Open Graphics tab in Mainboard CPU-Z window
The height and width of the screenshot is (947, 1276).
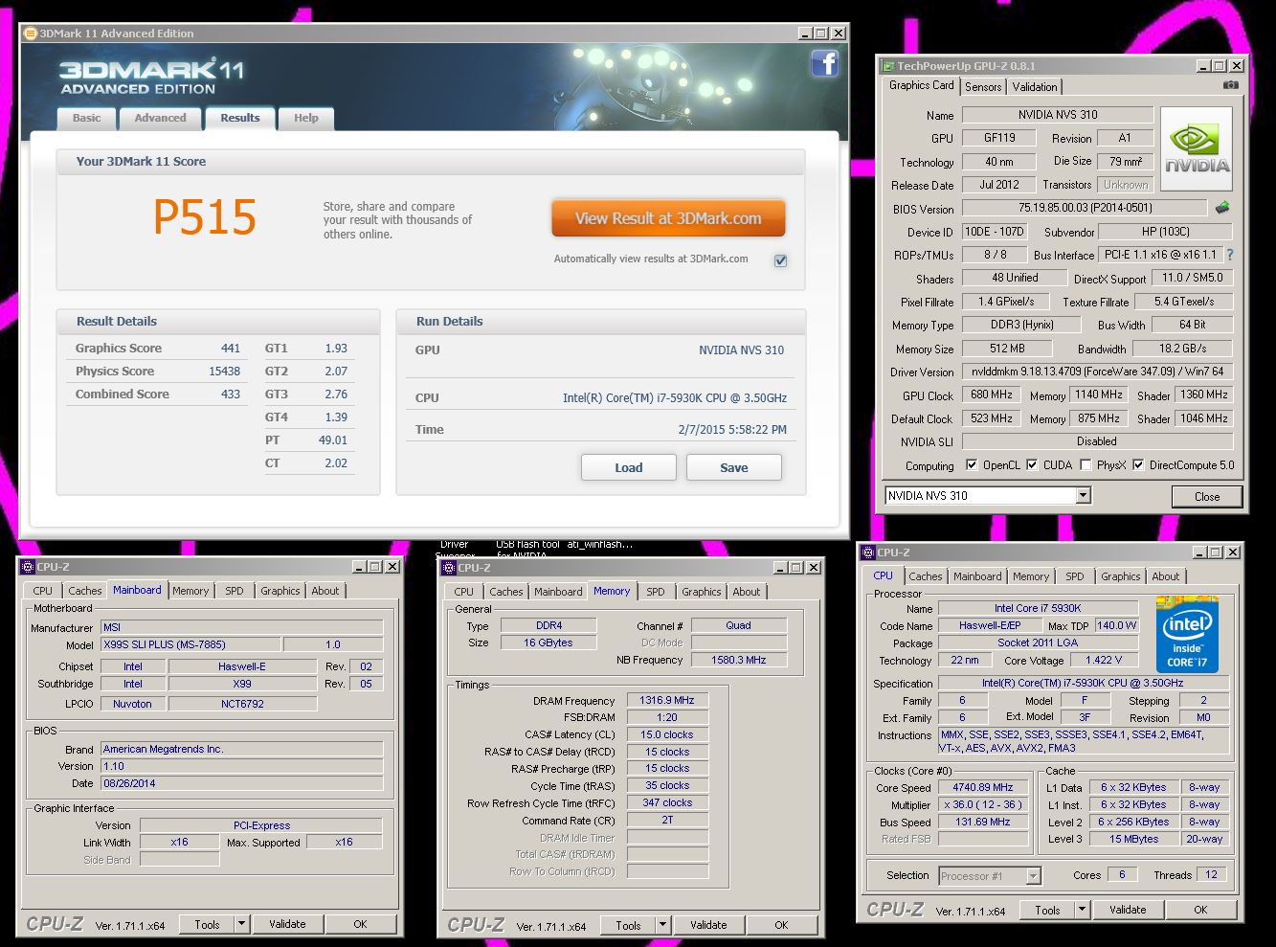click(280, 591)
